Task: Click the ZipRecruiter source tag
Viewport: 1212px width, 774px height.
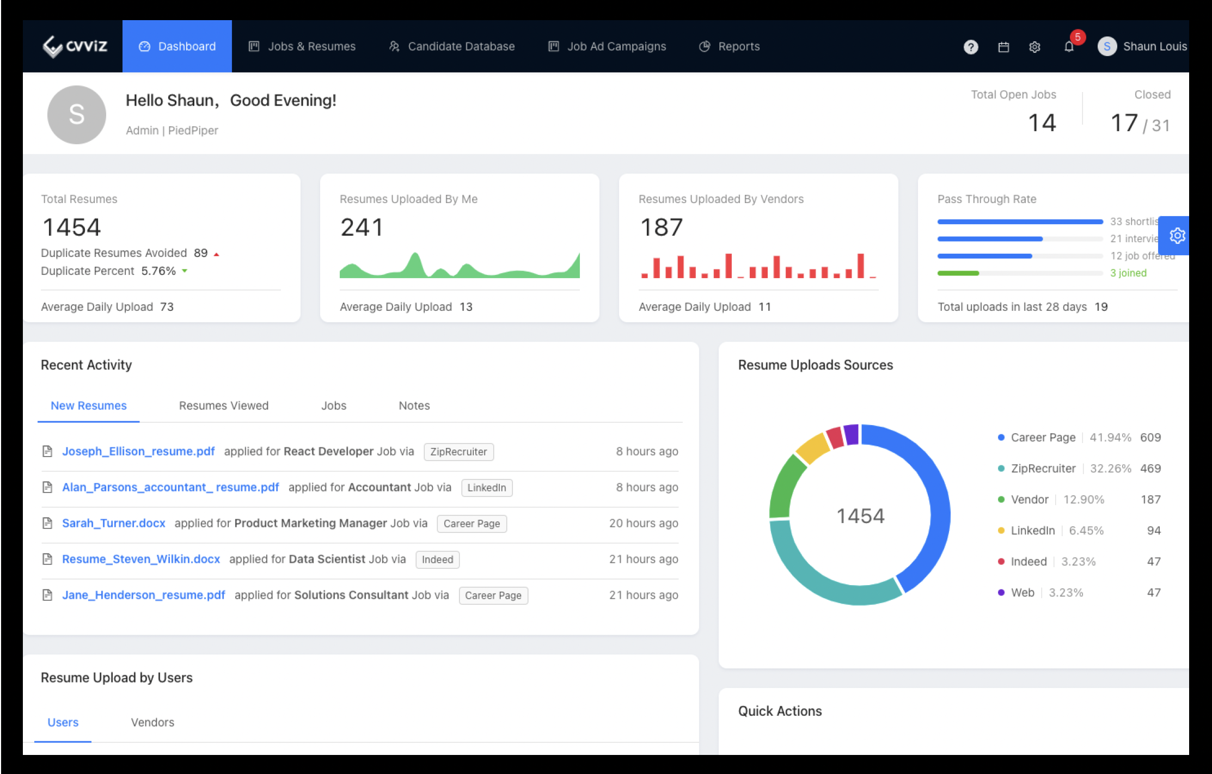Action: [x=458, y=452]
